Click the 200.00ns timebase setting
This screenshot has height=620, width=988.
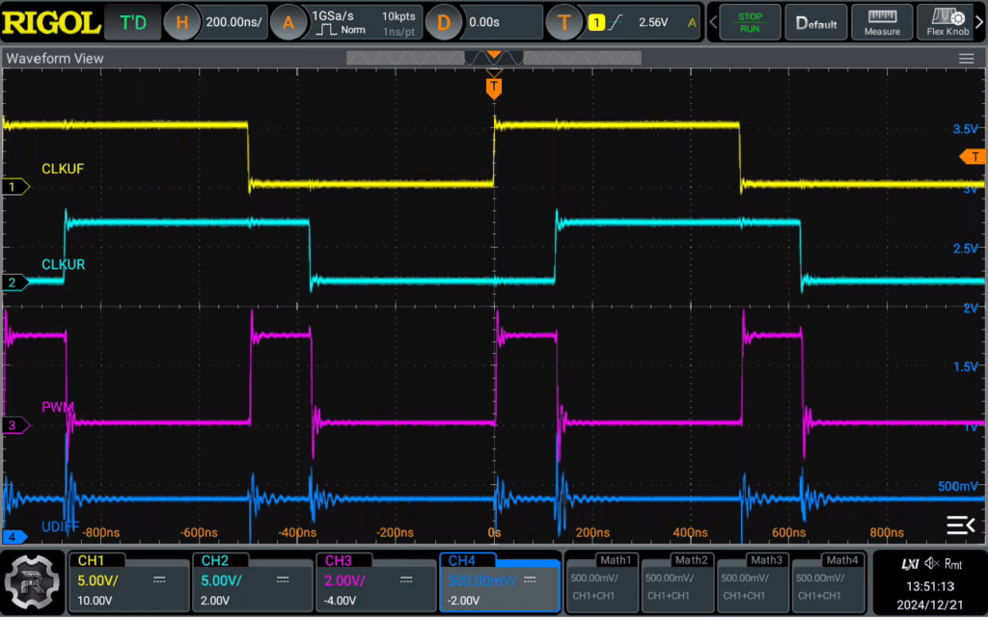coord(234,22)
